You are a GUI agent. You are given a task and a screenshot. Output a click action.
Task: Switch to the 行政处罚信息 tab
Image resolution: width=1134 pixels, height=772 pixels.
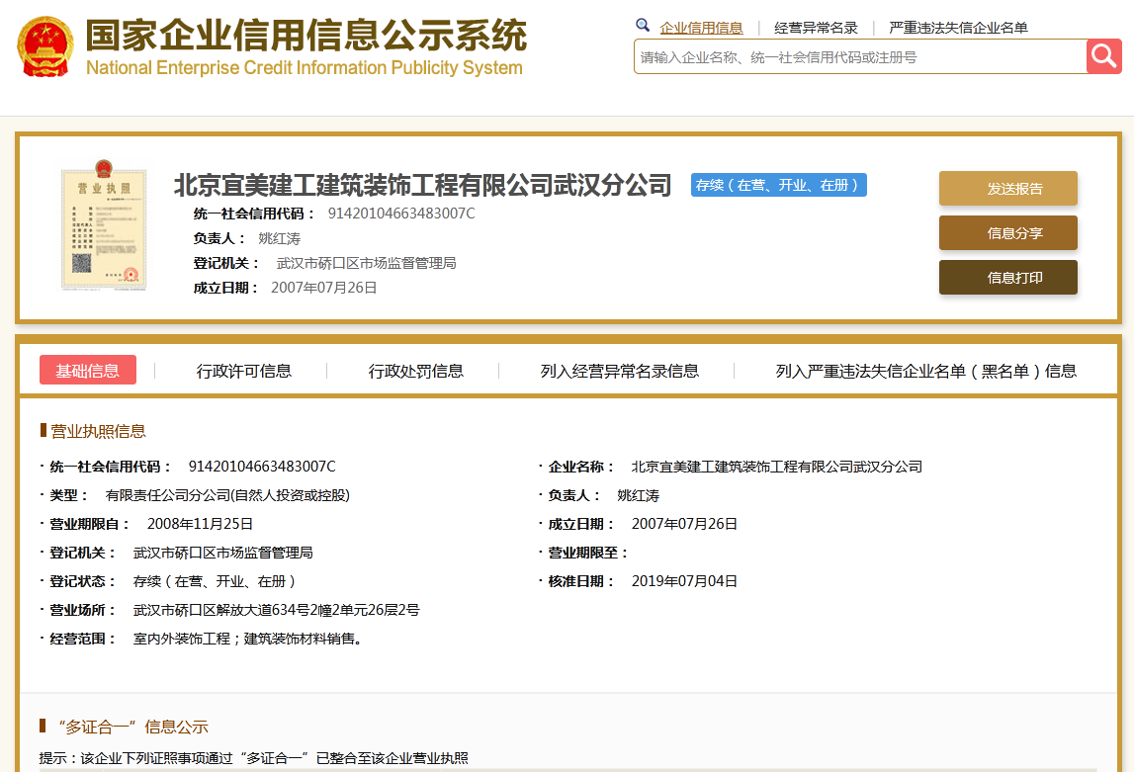(x=416, y=371)
